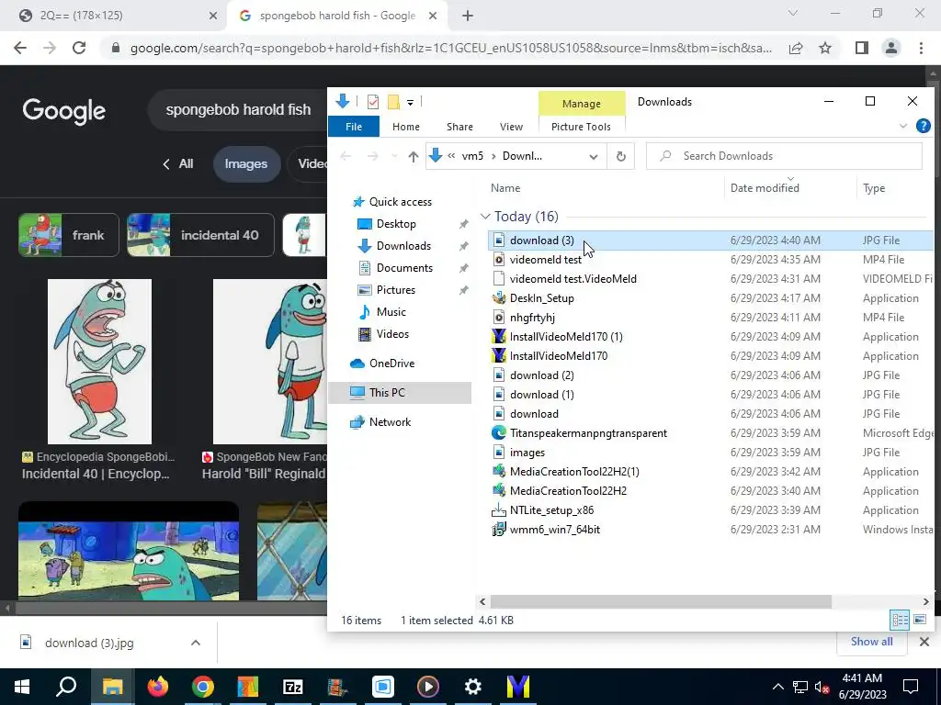Open the View ribbon tab
Image resolution: width=941 pixels, height=705 pixels.
pyautogui.click(x=511, y=127)
